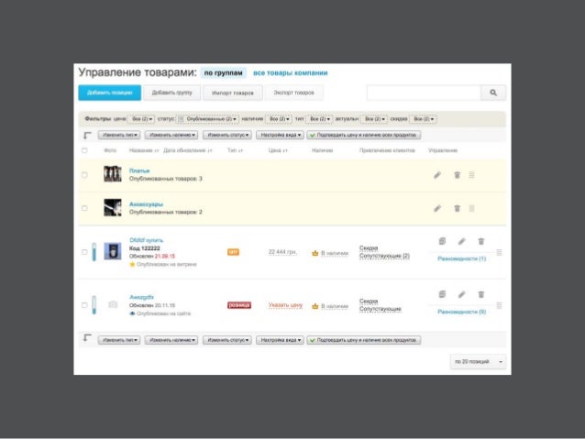
Task: Click crown icon in the 22 444 грн. row
Action: (x=315, y=253)
